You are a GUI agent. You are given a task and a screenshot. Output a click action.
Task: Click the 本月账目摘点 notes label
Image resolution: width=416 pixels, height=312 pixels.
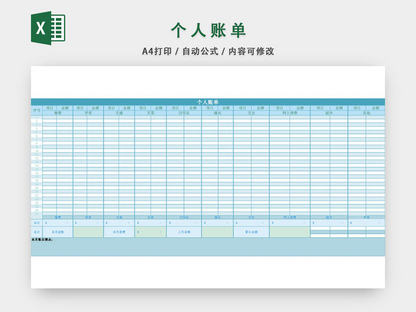tap(42, 240)
